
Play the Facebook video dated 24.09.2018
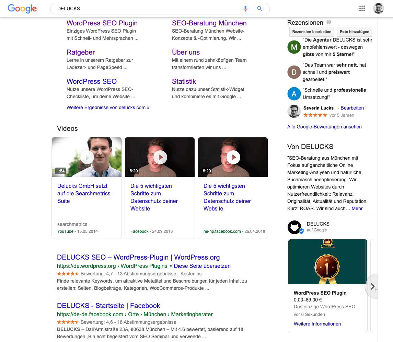point(160,157)
